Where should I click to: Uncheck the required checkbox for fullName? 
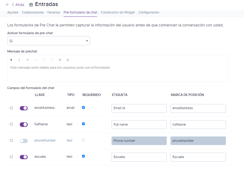[x=84, y=124]
